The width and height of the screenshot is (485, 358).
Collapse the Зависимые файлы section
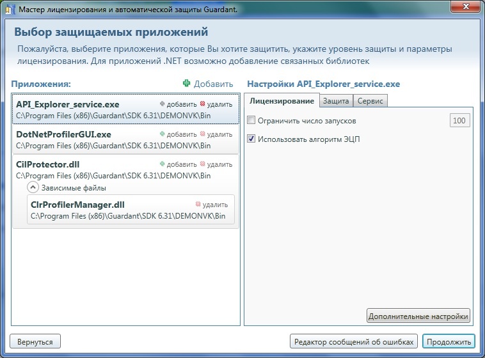[33, 188]
